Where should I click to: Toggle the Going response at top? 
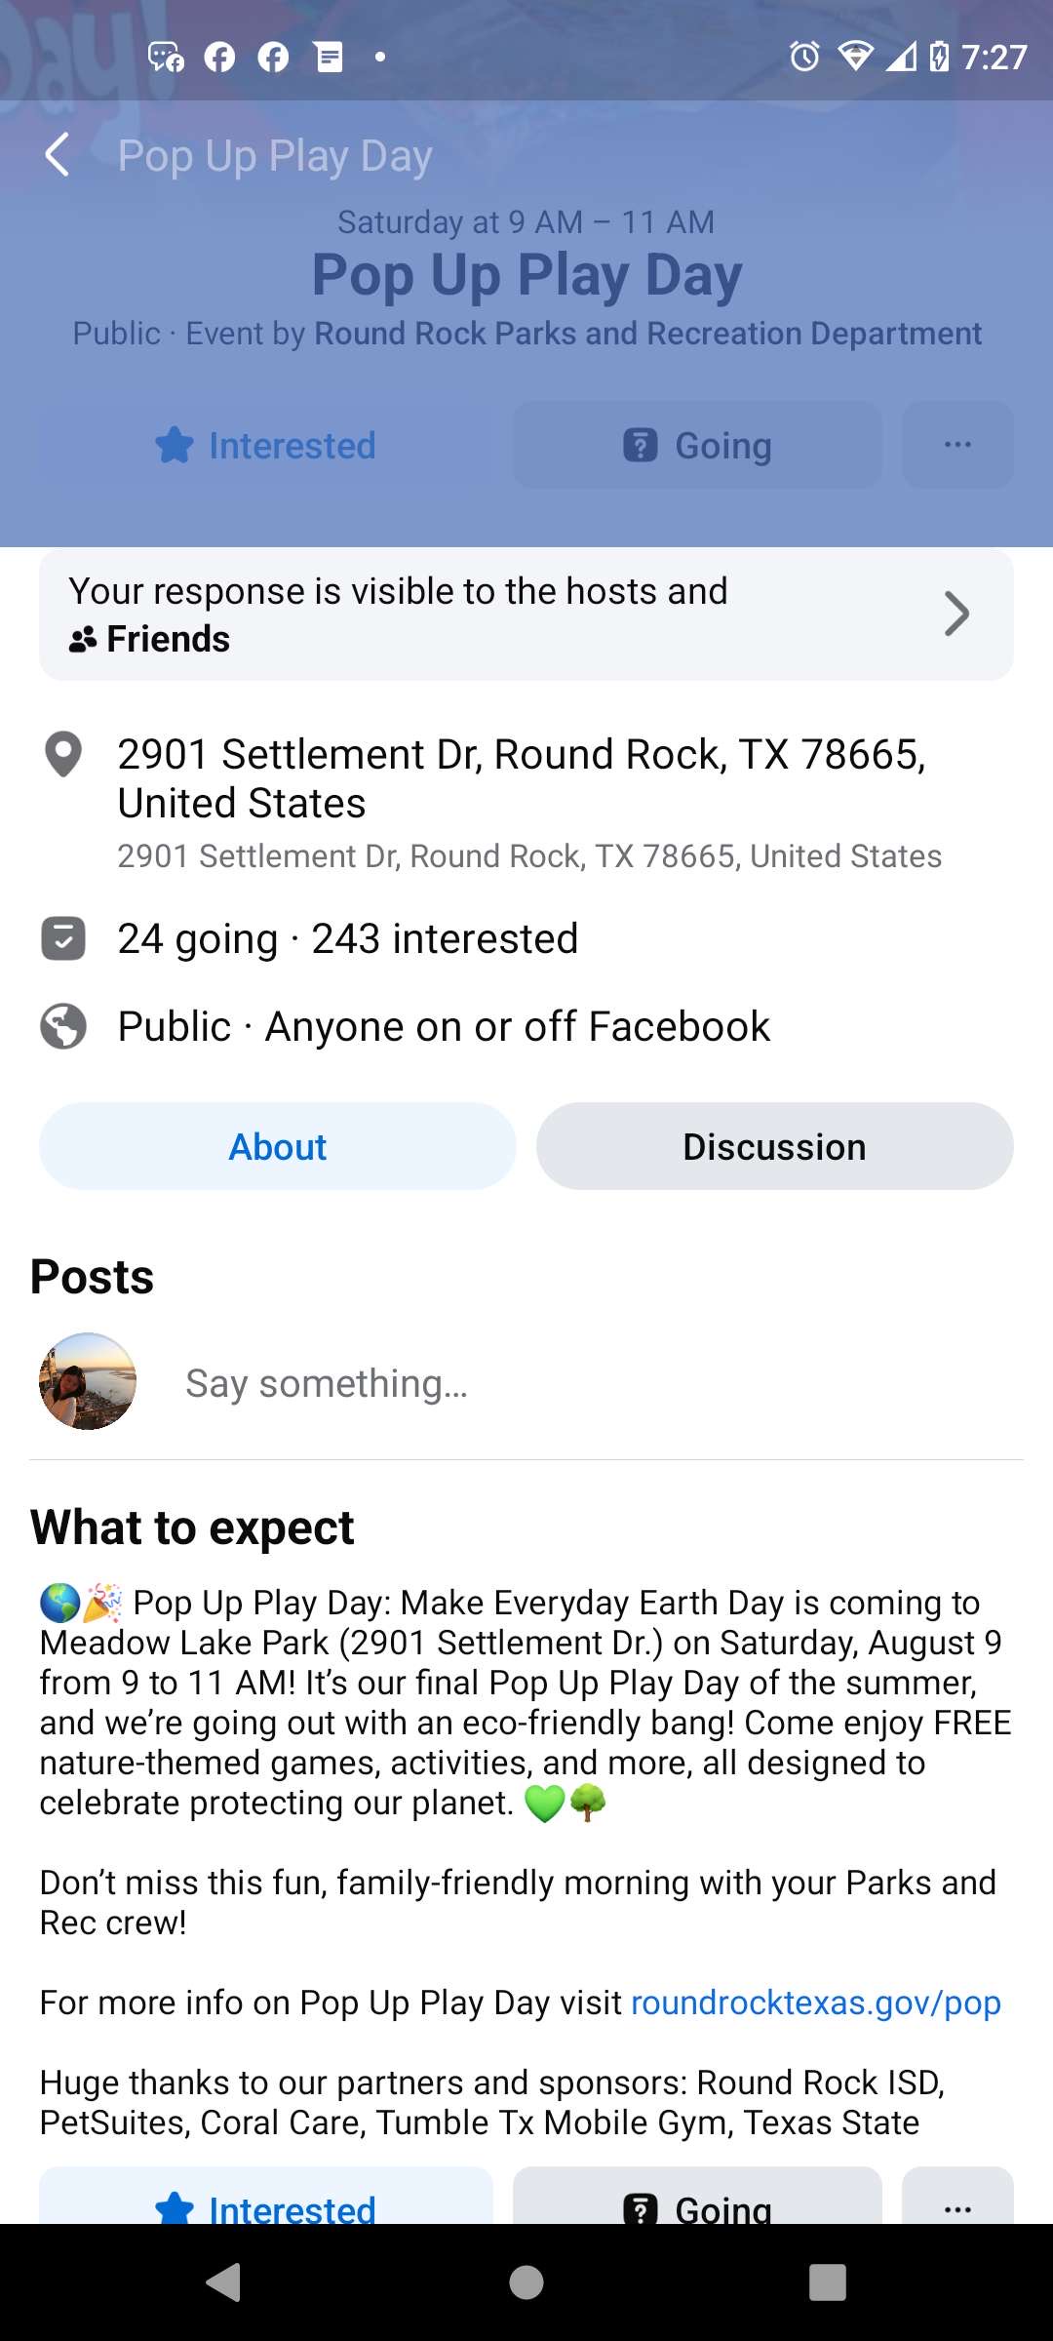click(697, 446)
